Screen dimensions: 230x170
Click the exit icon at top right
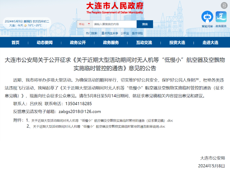(x=223, y=5)
